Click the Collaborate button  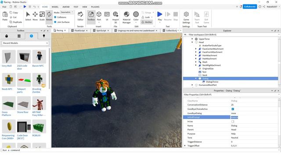point(250,7)
